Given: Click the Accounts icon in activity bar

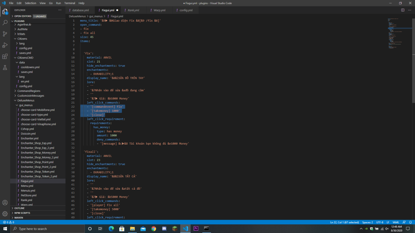Looking at the screenshot, I should (x=5, y=203).
